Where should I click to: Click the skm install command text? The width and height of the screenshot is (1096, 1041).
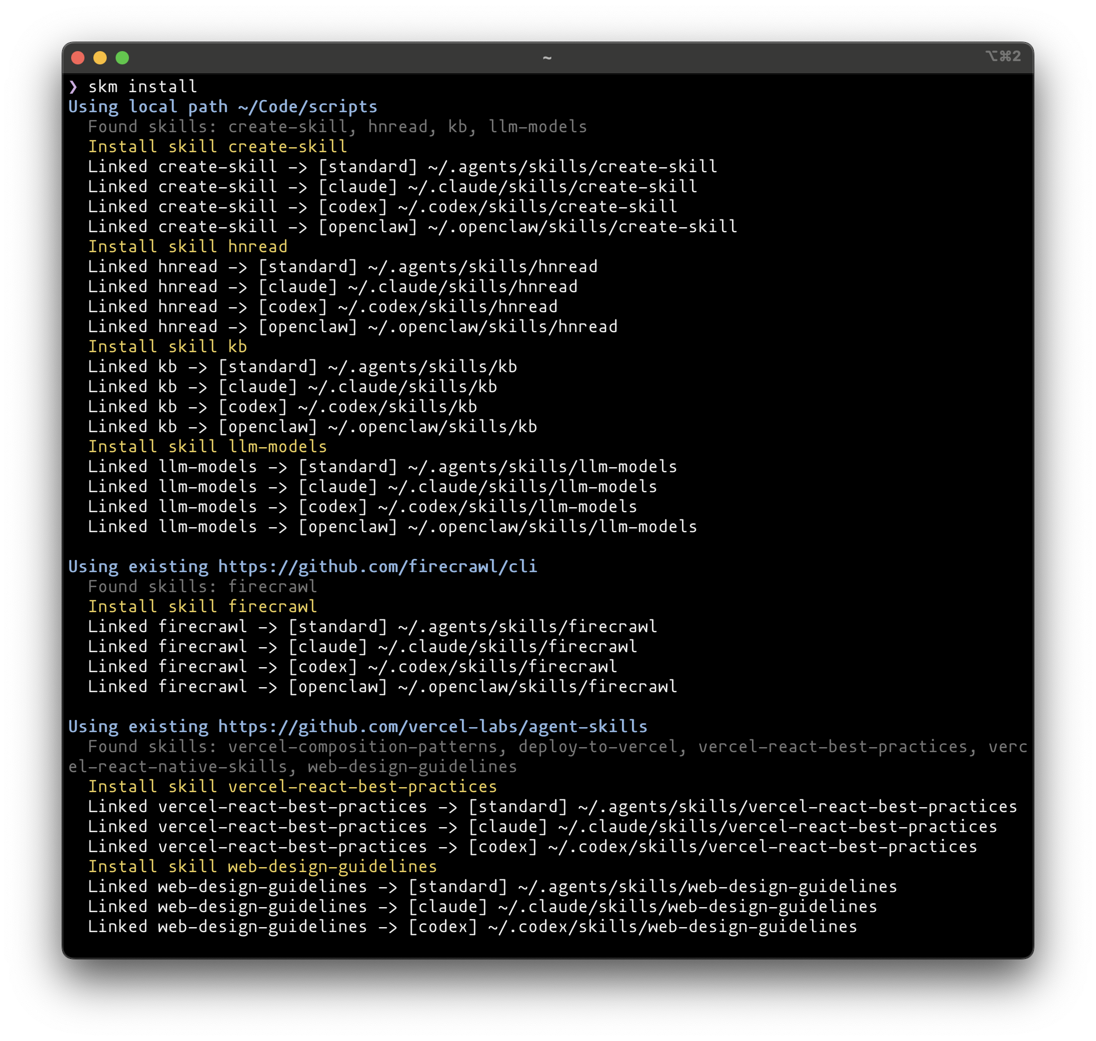click(x=142, y=87)
